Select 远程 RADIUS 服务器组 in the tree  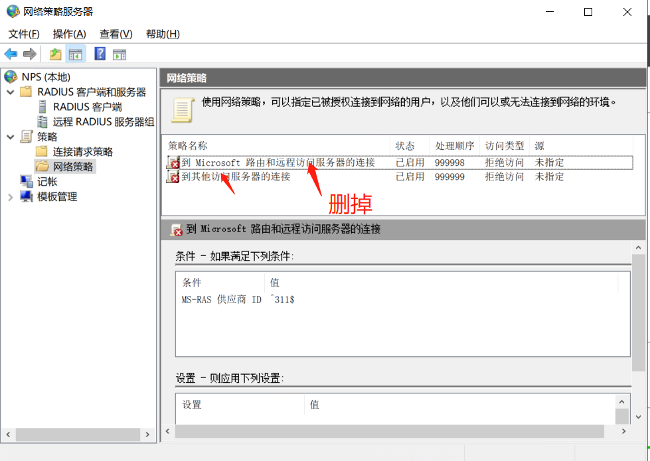click(104, 122)
